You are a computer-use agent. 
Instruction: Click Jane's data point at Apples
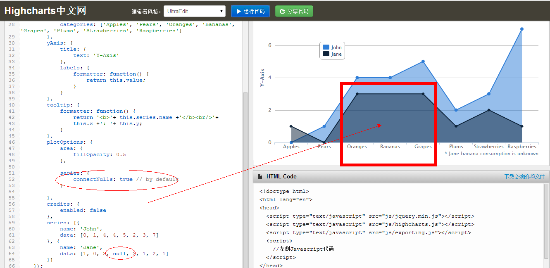pos(291,126)
